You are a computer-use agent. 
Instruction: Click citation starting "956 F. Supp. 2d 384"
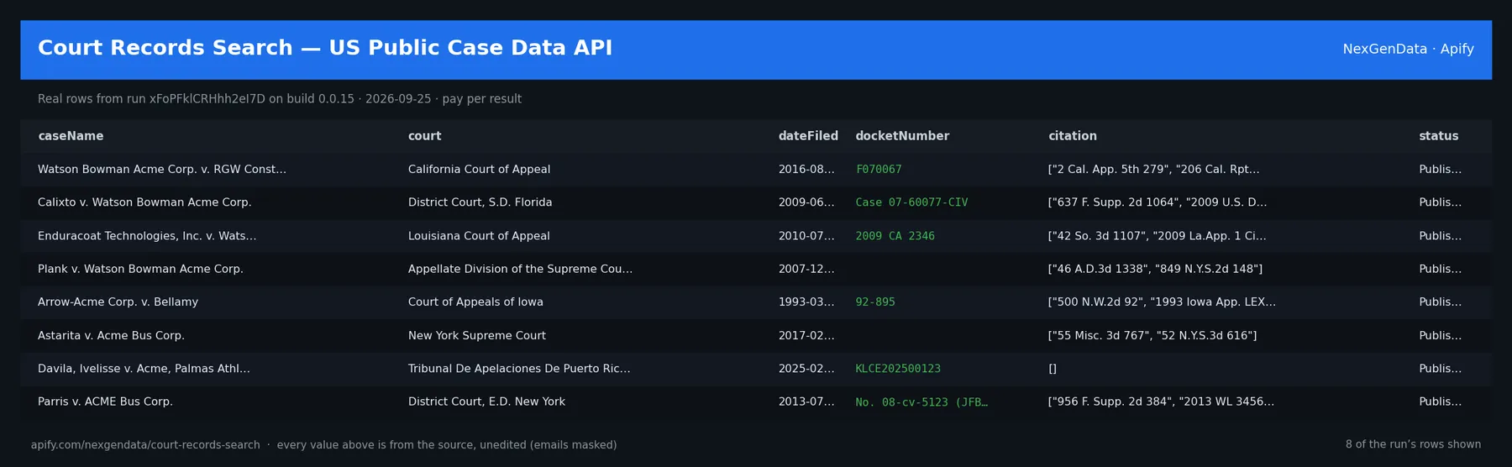tap(1161, 402)
